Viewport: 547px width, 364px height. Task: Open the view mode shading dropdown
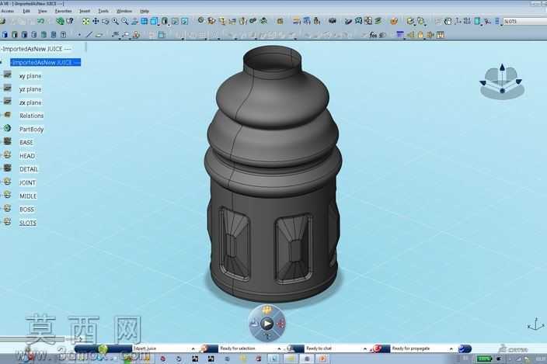coord(165,21)
